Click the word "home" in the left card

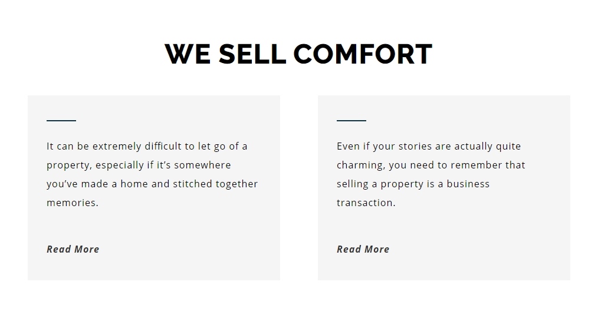click(x=134, y=184)
